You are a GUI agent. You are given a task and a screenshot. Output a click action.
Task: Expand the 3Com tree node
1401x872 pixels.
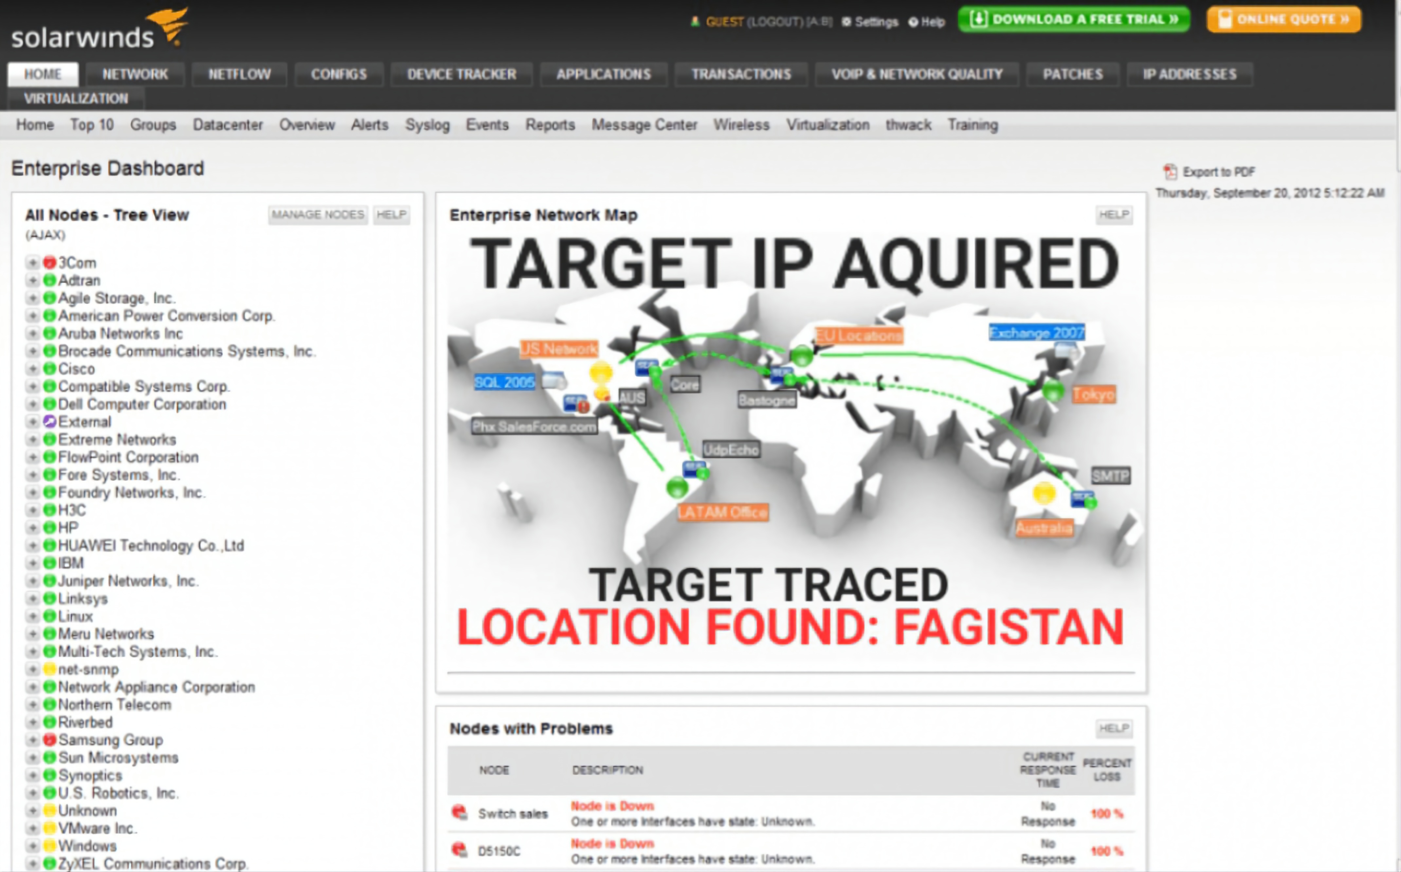tap(33, 263)
